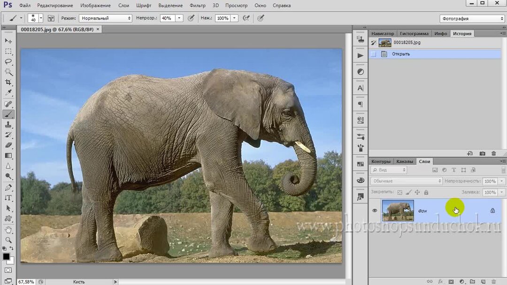Click the background white color swatch

11,261
